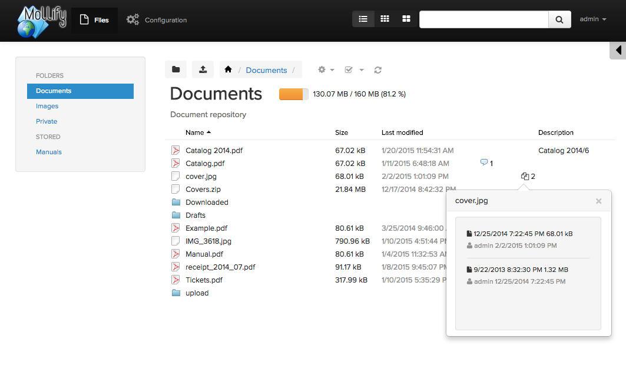Click the Documents breadcrumb link
The height and width of the screenshot is (365, 626).
(266, 70)
